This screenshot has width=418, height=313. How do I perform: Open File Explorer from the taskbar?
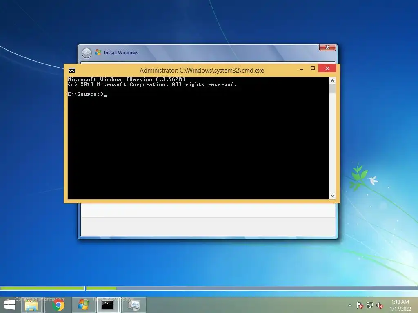(x=31, y=305)
